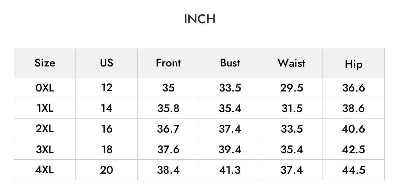Click the 40.6 Hip measurement cell
The height and width of the screenshot is (185, 398).
(354, 129)
